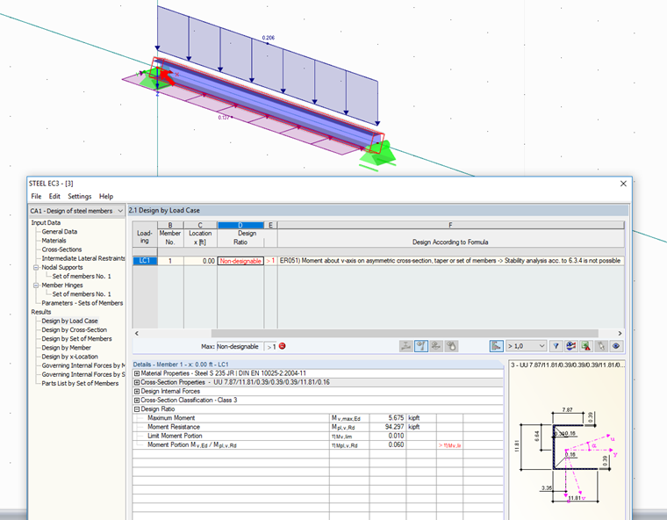Click the Non-designable design ratio cell

(x=240, y=261)
